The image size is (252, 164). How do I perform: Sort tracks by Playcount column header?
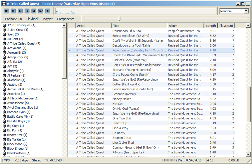226,26
